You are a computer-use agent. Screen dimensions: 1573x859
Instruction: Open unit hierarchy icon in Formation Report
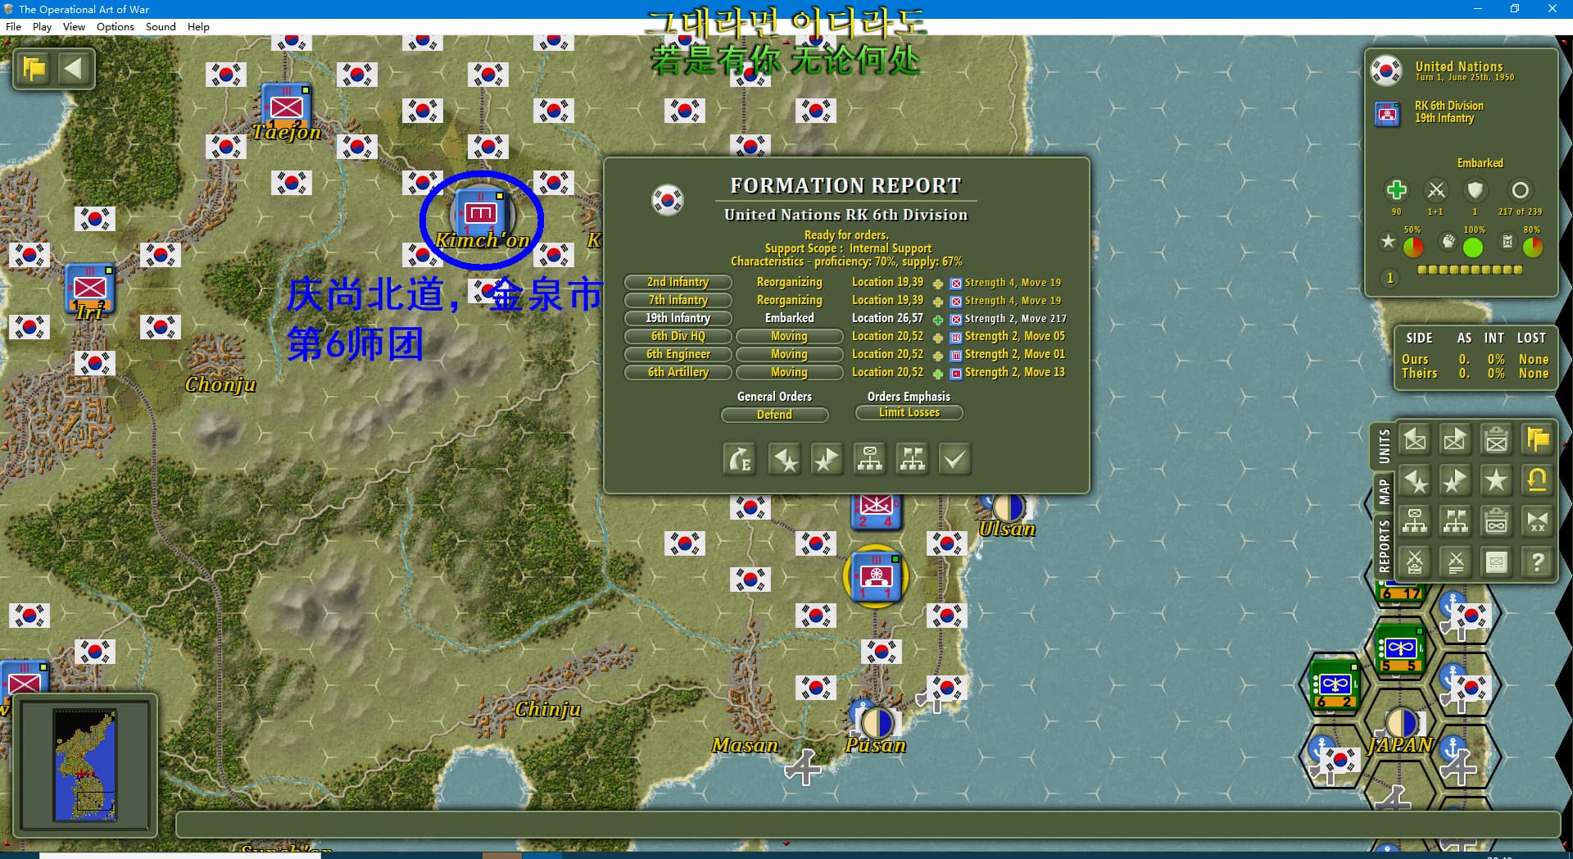point(870,459)
